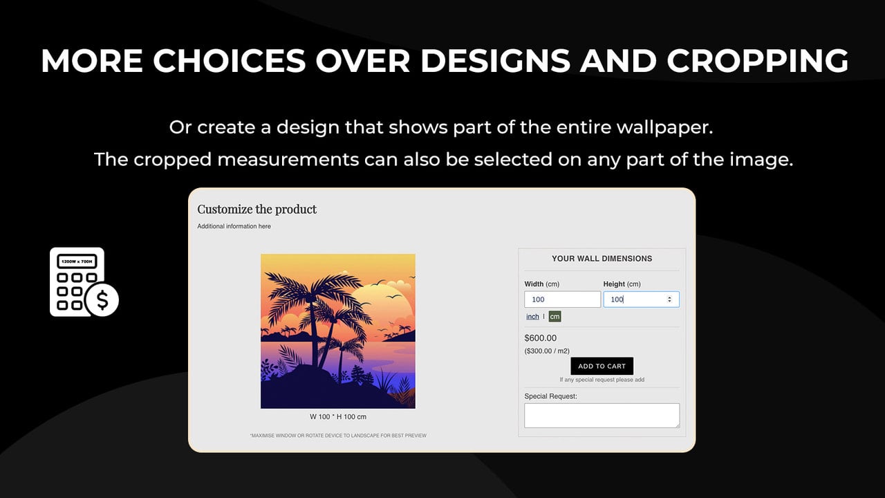Click the 'If any special request please add' note
Screen dimensions: 885x498
pyautogui.click(x=602, y=380)
